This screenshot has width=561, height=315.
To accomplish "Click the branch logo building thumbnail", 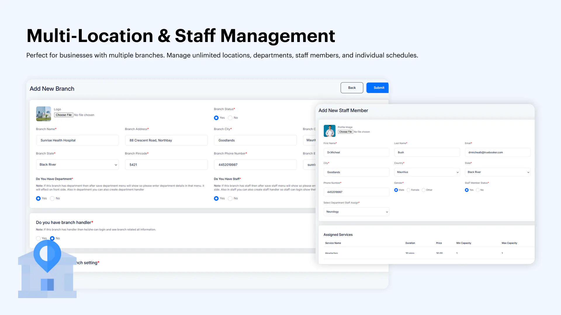I will coord(44,114).
